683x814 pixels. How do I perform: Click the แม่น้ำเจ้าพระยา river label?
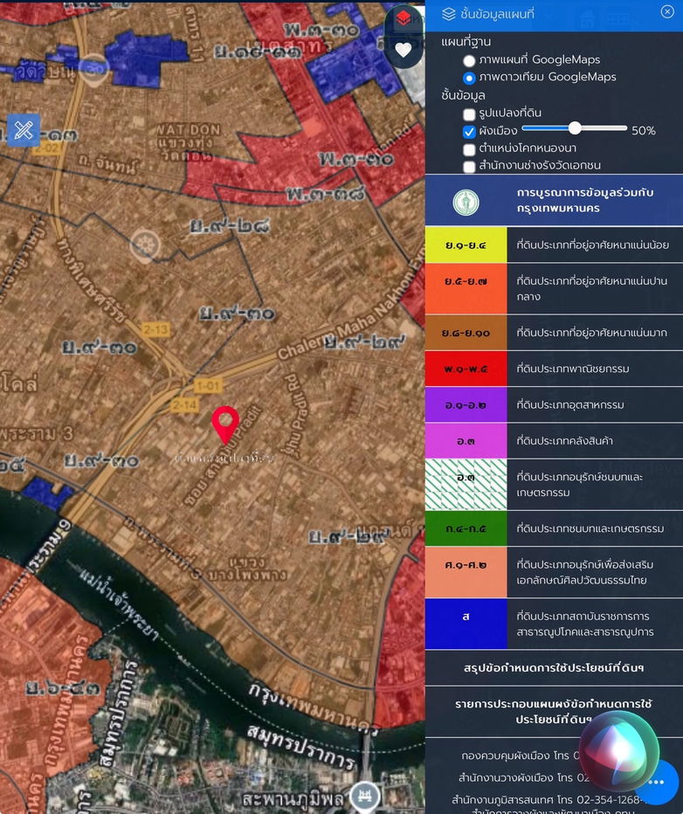click(119, 604)
